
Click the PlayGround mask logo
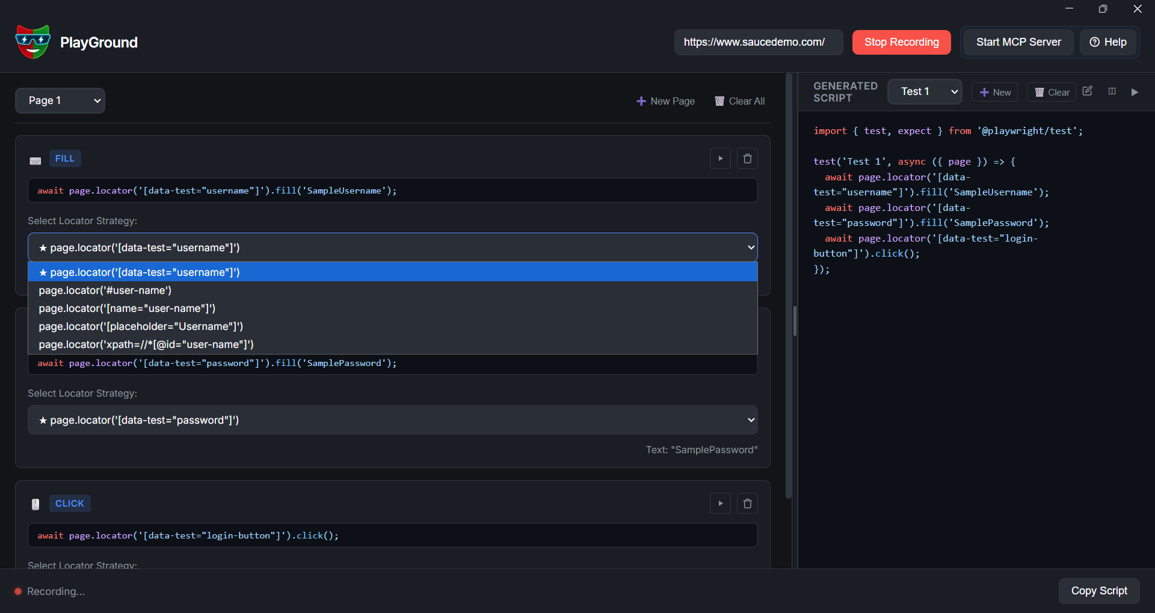click(x=32, y=41)
